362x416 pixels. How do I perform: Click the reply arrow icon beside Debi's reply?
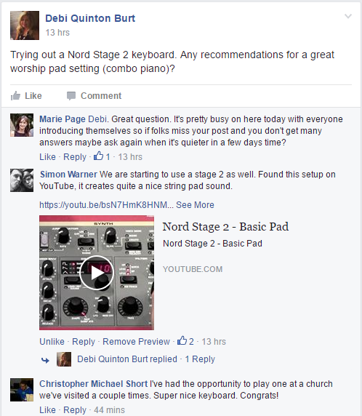45,360
